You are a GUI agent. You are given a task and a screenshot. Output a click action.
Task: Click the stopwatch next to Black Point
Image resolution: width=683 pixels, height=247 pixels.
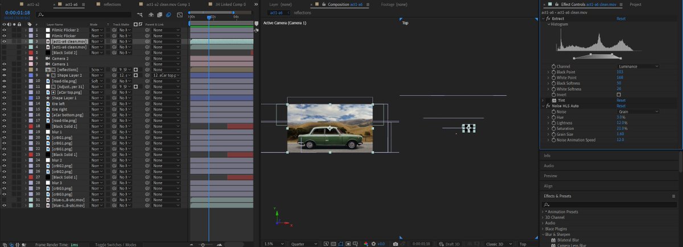click(553, 72)
